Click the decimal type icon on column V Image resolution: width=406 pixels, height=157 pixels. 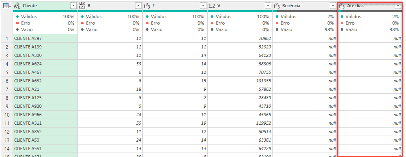tap(212, 6)
